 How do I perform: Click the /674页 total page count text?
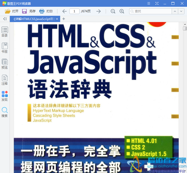coord(86,11)
